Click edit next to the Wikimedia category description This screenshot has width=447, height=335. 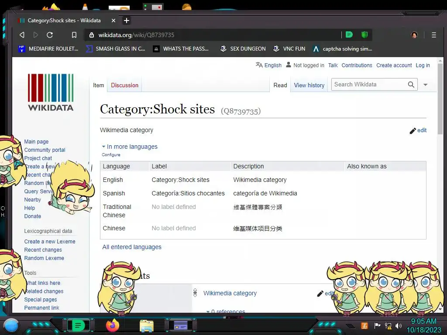coord(418,130)
